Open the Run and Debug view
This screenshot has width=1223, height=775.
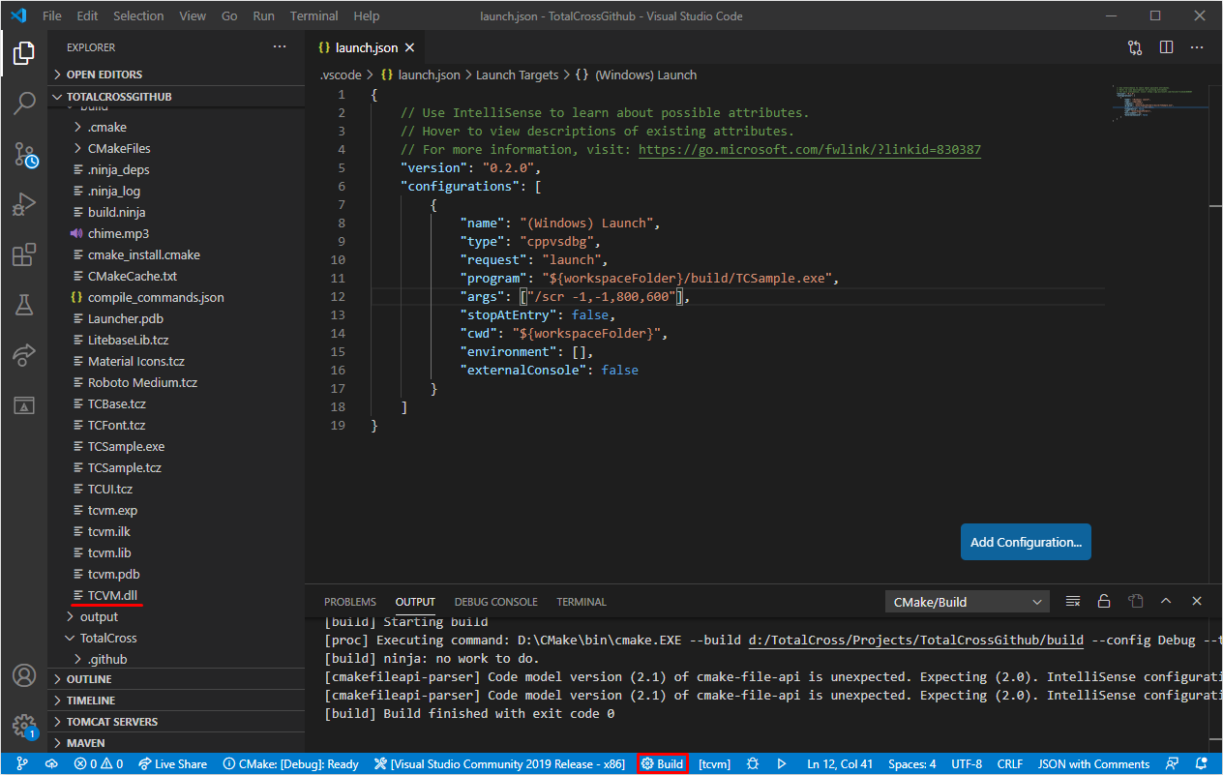(x=24, y=204)
